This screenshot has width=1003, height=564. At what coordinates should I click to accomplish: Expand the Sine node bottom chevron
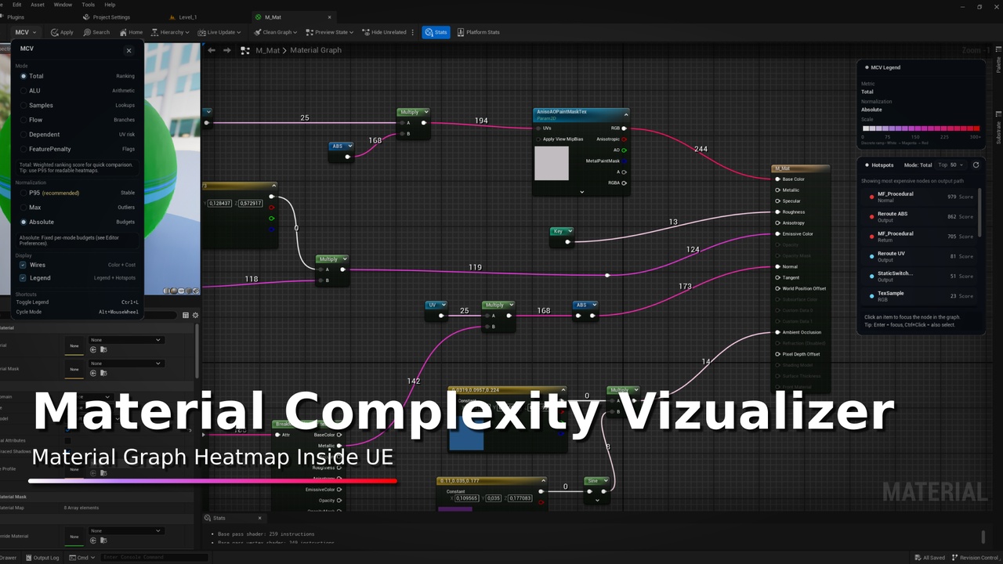pyautogui.click(x=597, y=500)
